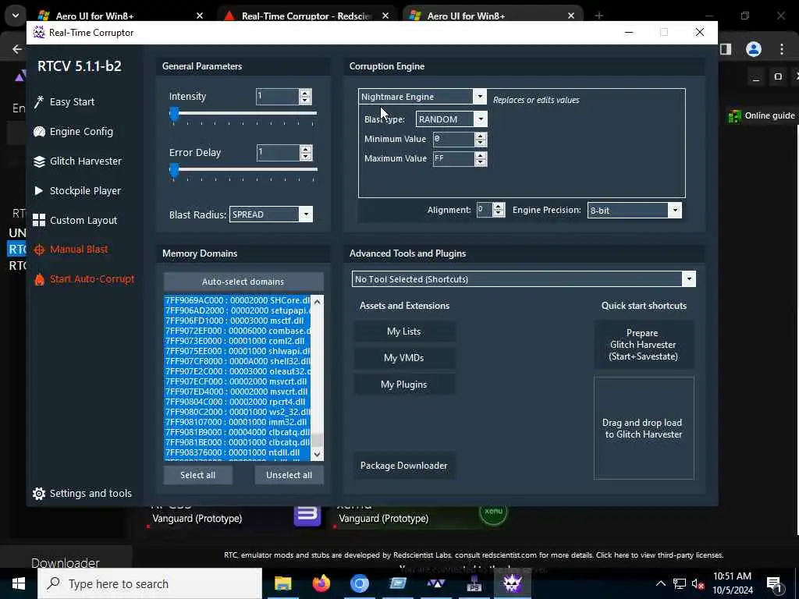Viewport: 799px width, 599px height.
Task: Open Package Downloader
Action: (x=404, y=466)
